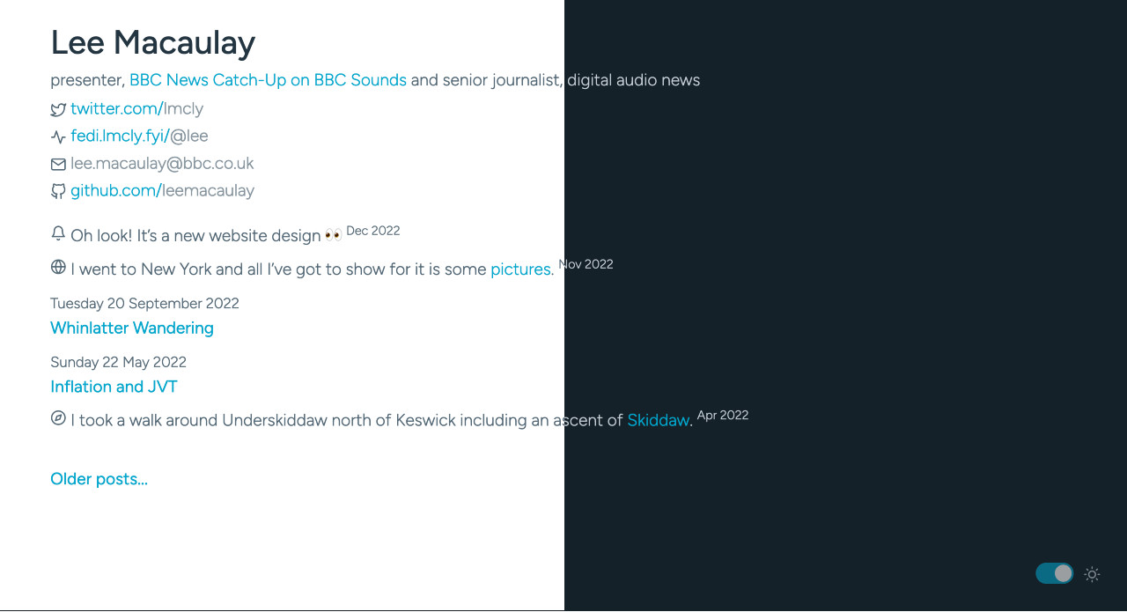1127x612 pixels.
Task: Click the compass icon beside Underskiddaw post
Action: click(x=58, y=418)
